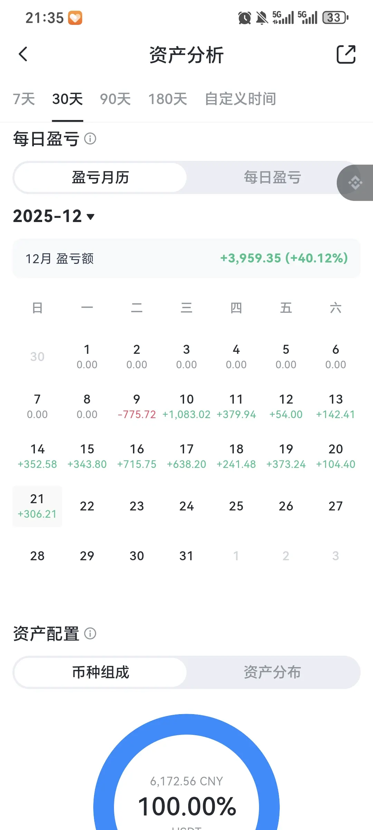Tap the muted bell status icon
Screen dimensions: 373x830
[x=262, y=18]
